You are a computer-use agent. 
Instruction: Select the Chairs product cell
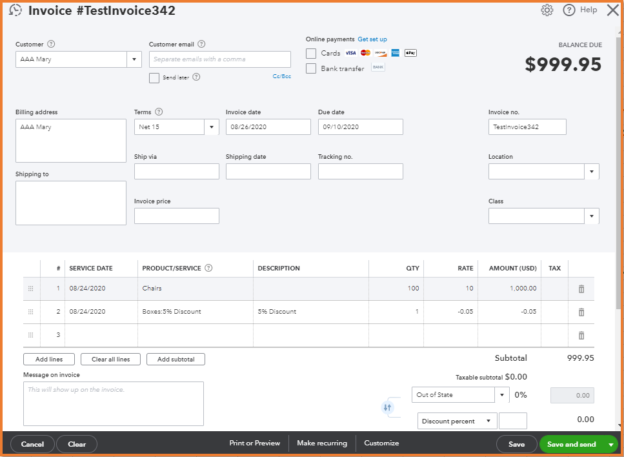pyautogui.click(x=196, y=289)
